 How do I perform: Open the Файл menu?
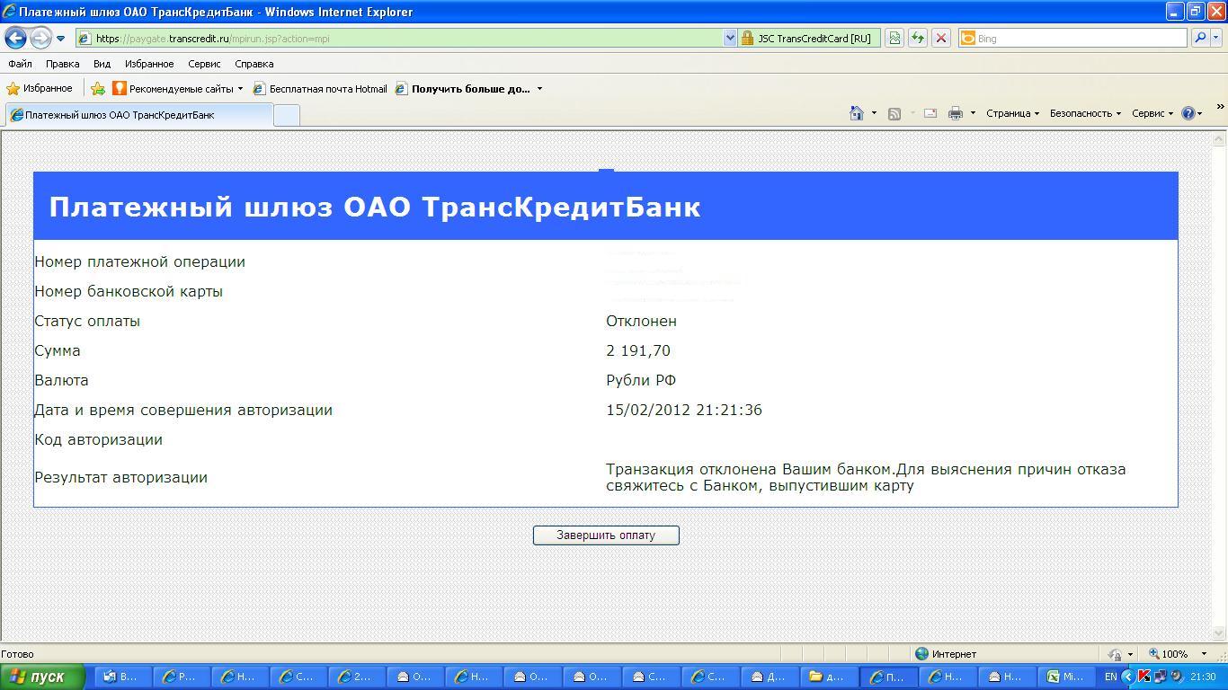(x=20, y=64)
